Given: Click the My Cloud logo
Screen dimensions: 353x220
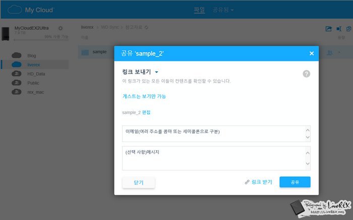Looking at the screenshot, I should click(31, 10).
